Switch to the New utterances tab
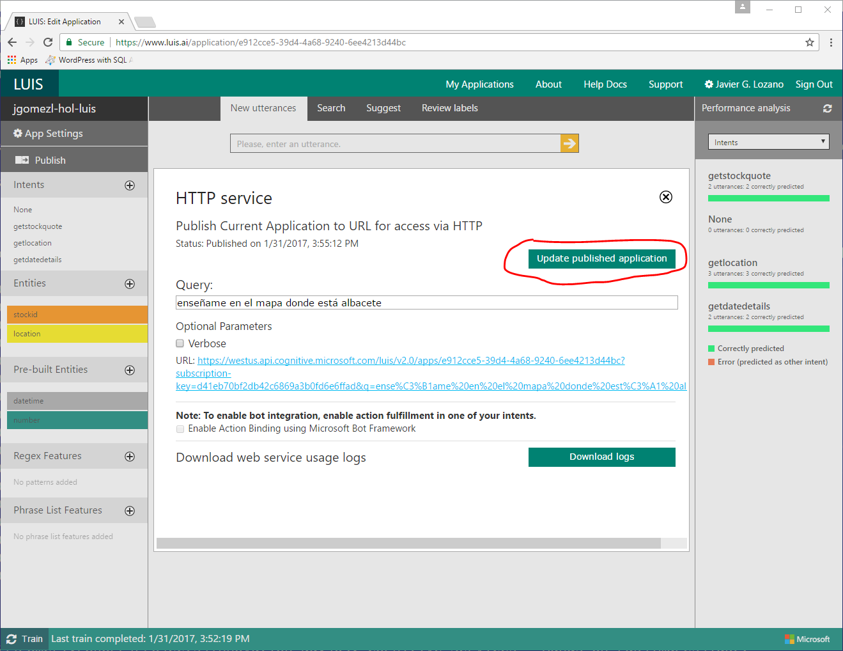 (x=263, y=108)
